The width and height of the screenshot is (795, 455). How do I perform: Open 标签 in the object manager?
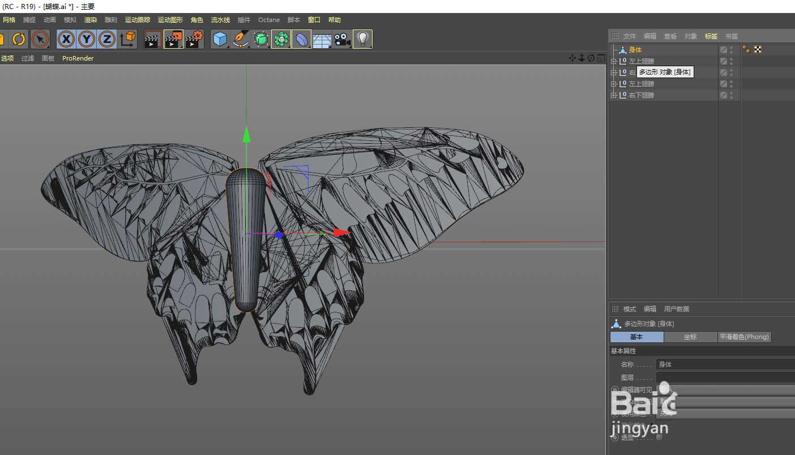[711, 36]
